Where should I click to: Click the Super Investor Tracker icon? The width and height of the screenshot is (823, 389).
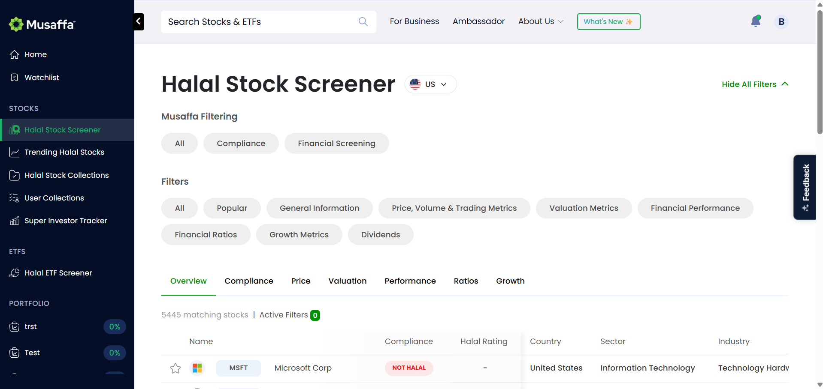[15, 221]
